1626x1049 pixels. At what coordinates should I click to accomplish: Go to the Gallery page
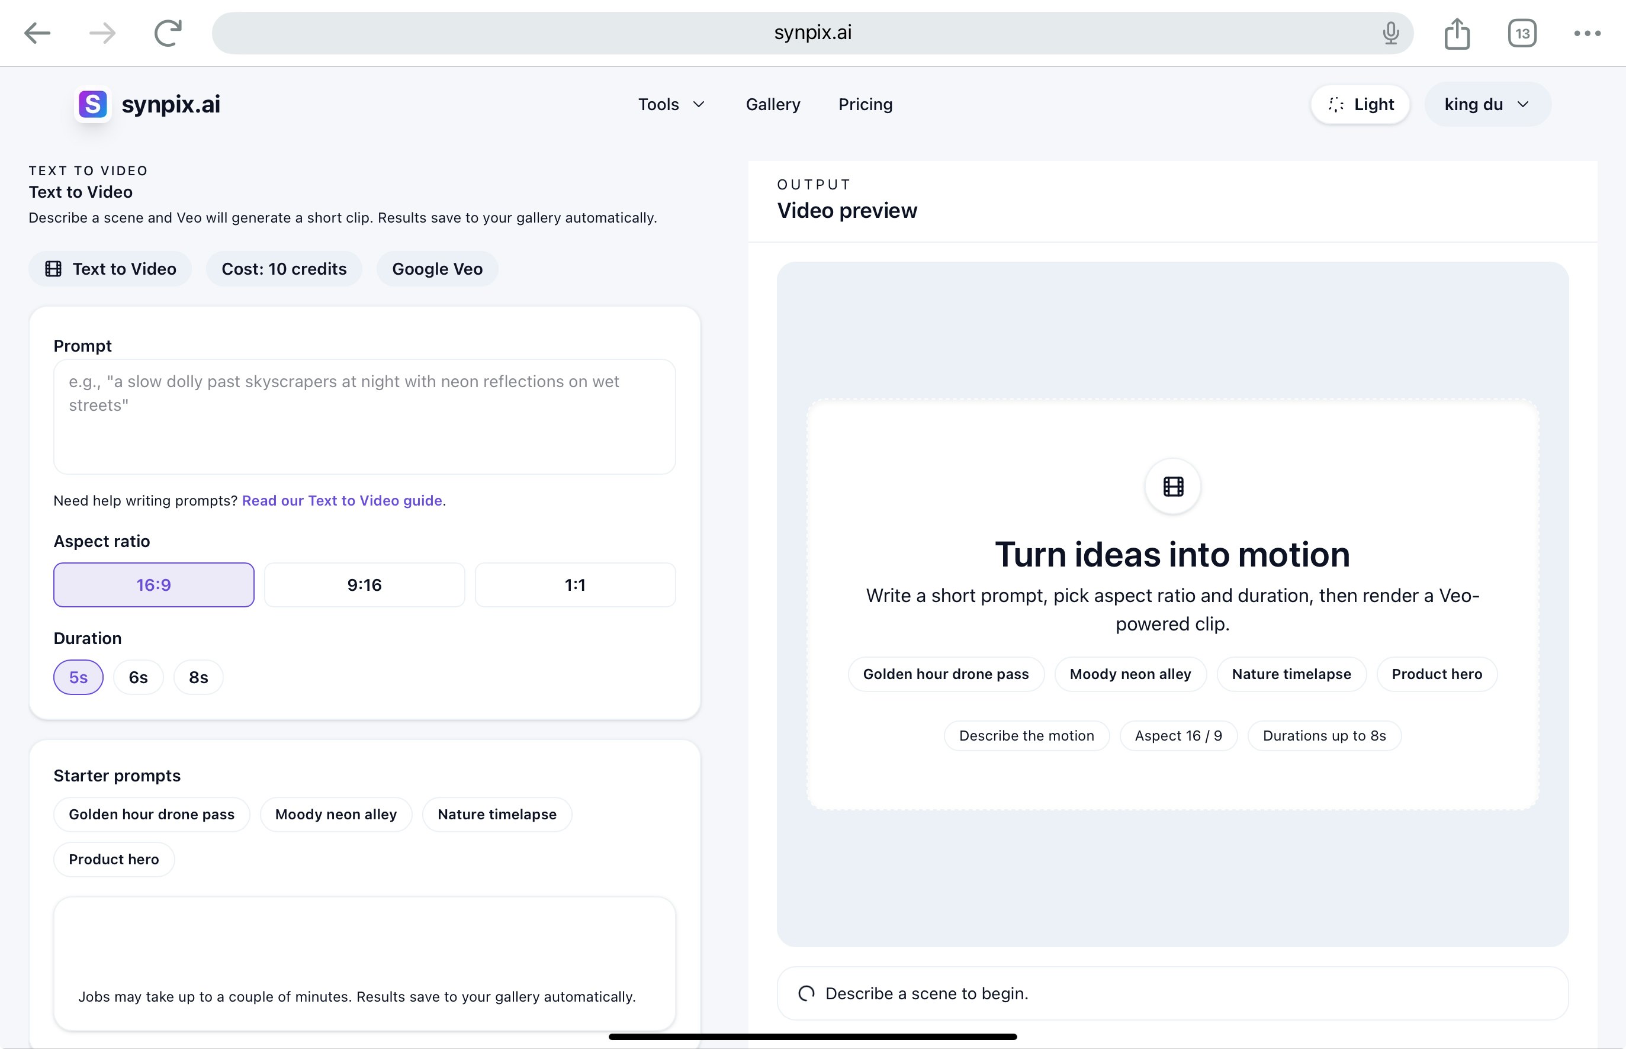tap(773, 104)
